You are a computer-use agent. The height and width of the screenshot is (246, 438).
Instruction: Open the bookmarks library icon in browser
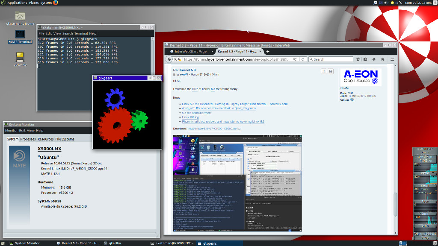365,59
